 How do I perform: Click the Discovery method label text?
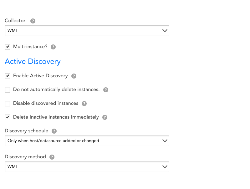tap(25, 157)
